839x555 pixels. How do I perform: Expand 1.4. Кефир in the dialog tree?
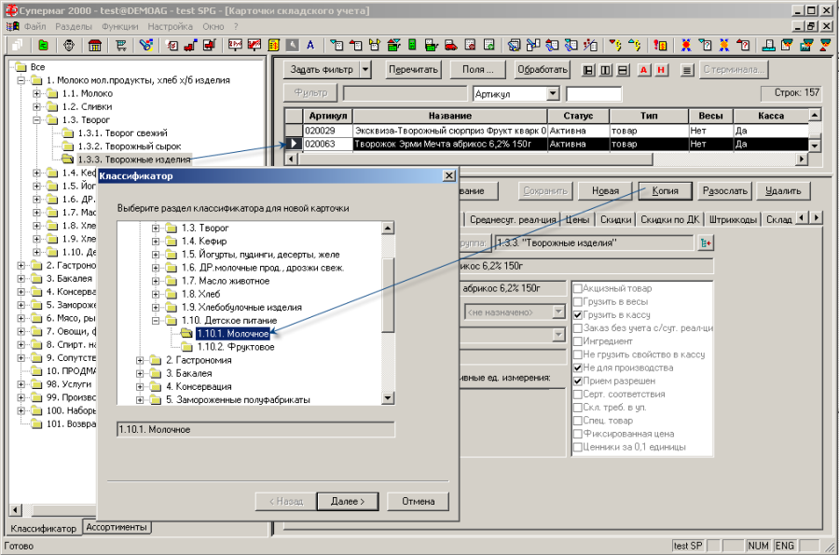point(155,242)
